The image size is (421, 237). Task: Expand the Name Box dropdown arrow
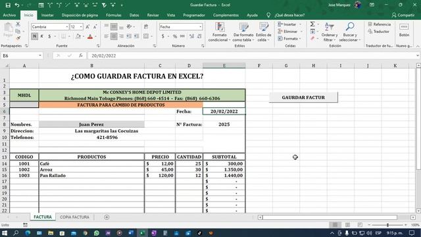coord(40,55)
